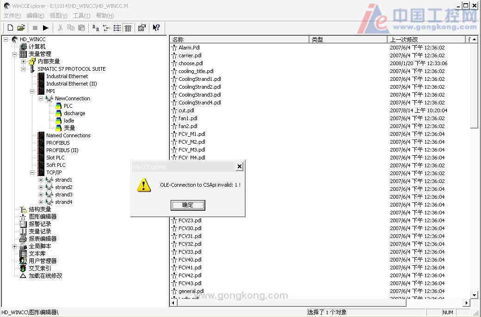Select the 结构变量 node
Image resolution: width=481 pixels, height=317 pixels.
40,209
